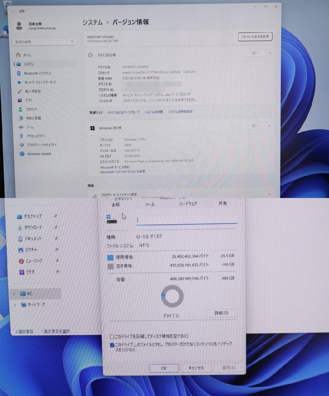This screenshot has height=396, width=329.
Task: Open 個人用設定 settings
Action: 29,91
